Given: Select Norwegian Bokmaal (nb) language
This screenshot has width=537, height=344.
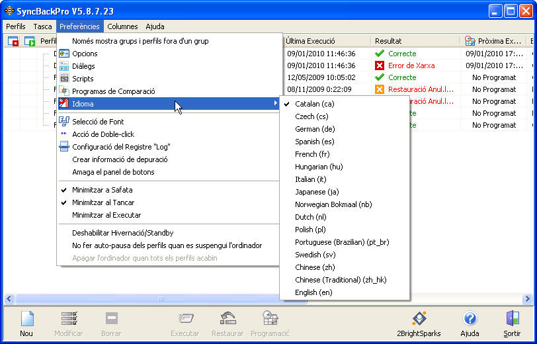Looking at the screenshot, I should pos(345,204).
